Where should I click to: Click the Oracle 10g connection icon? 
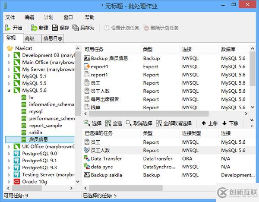(17, 182)
